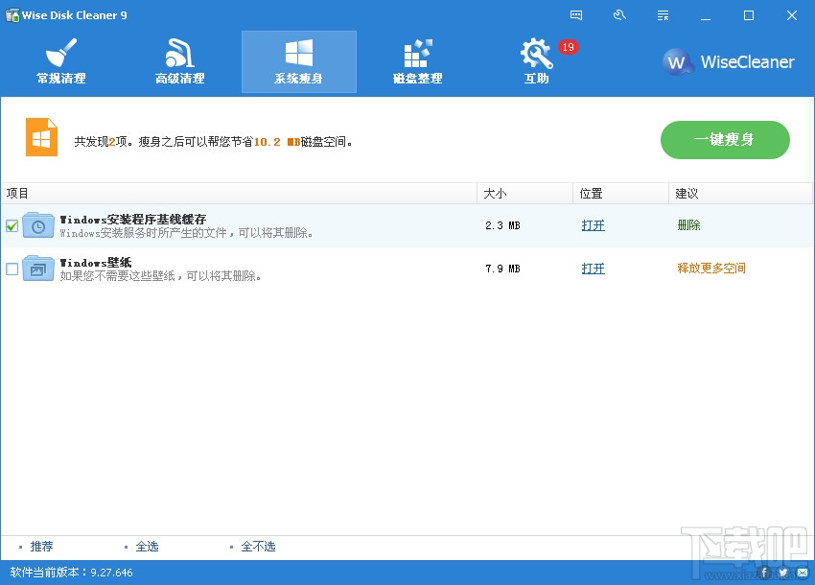Open settings via the wrench icon
The image size is (815, 585).
click(x=619, y=14)
